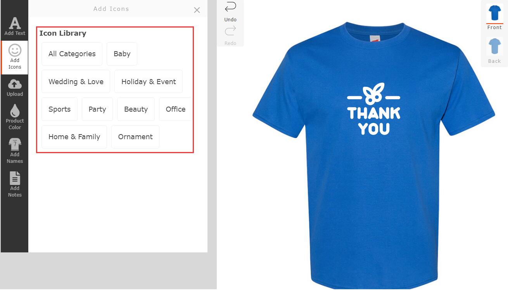Viewport: 508px width, 290px height.
Task: Open the Home & Family category
Action: [x=74, y=137]
